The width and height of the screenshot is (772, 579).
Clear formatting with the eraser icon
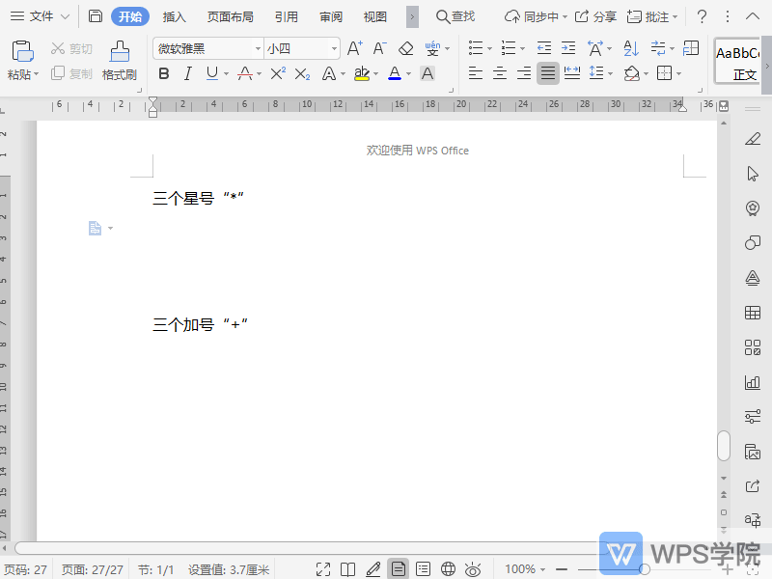(405, 48)
